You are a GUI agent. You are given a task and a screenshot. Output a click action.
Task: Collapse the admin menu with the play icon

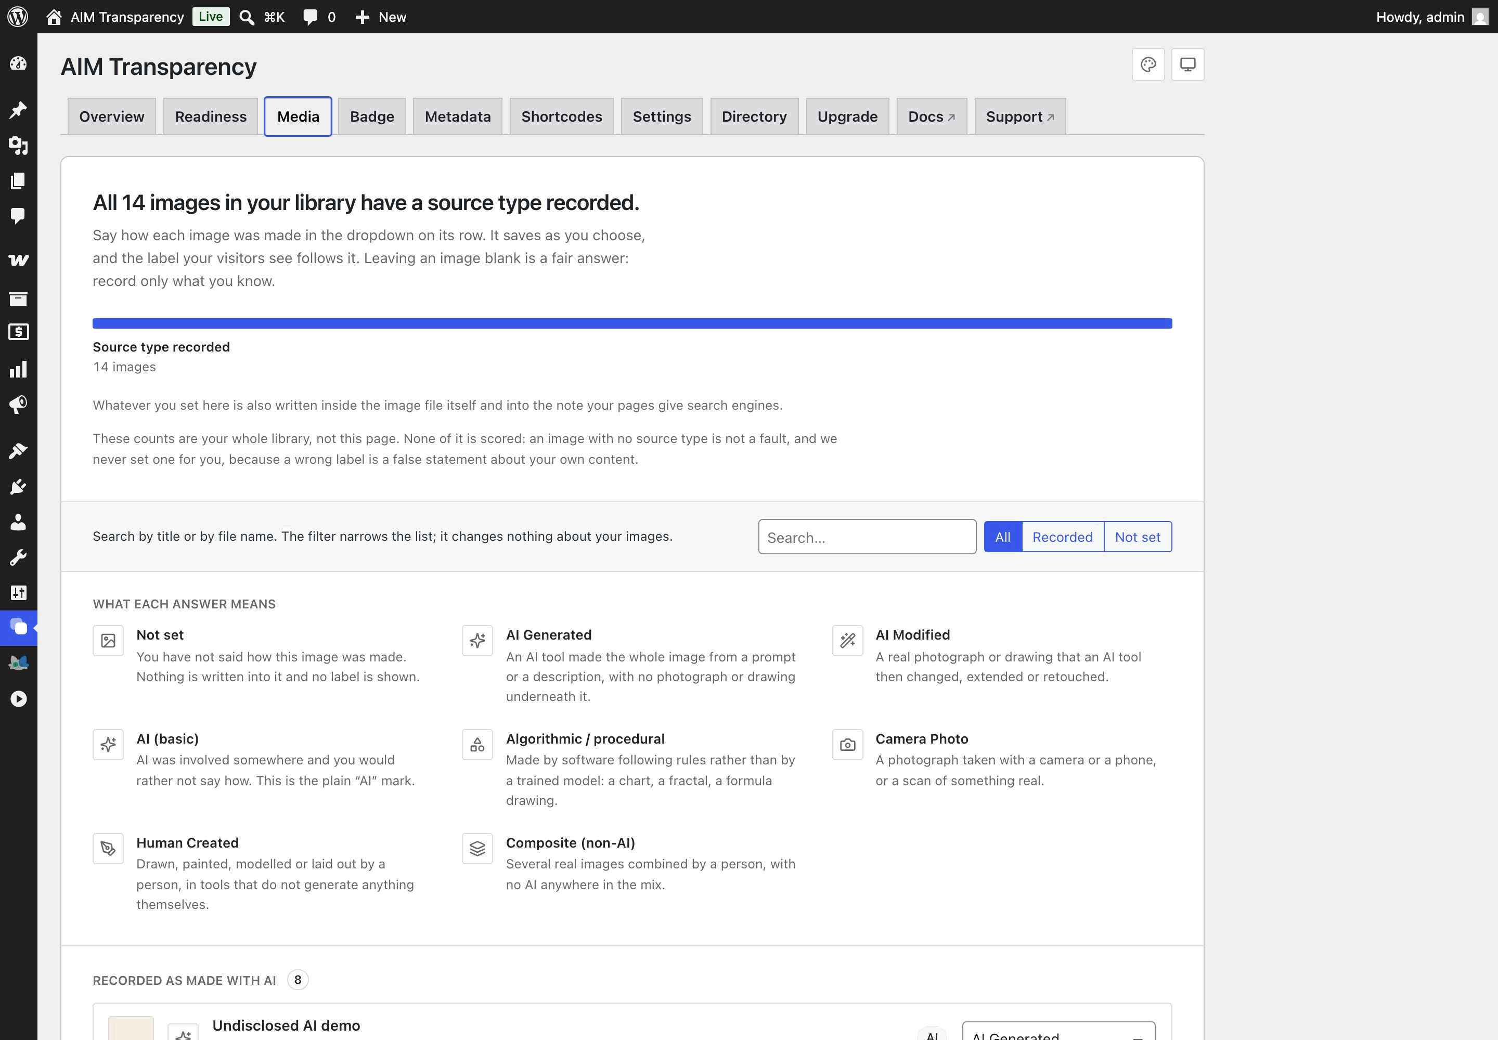point(18,699)
